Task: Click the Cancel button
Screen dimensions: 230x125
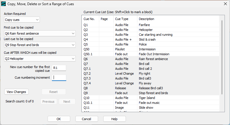Action: click(87, 119)
